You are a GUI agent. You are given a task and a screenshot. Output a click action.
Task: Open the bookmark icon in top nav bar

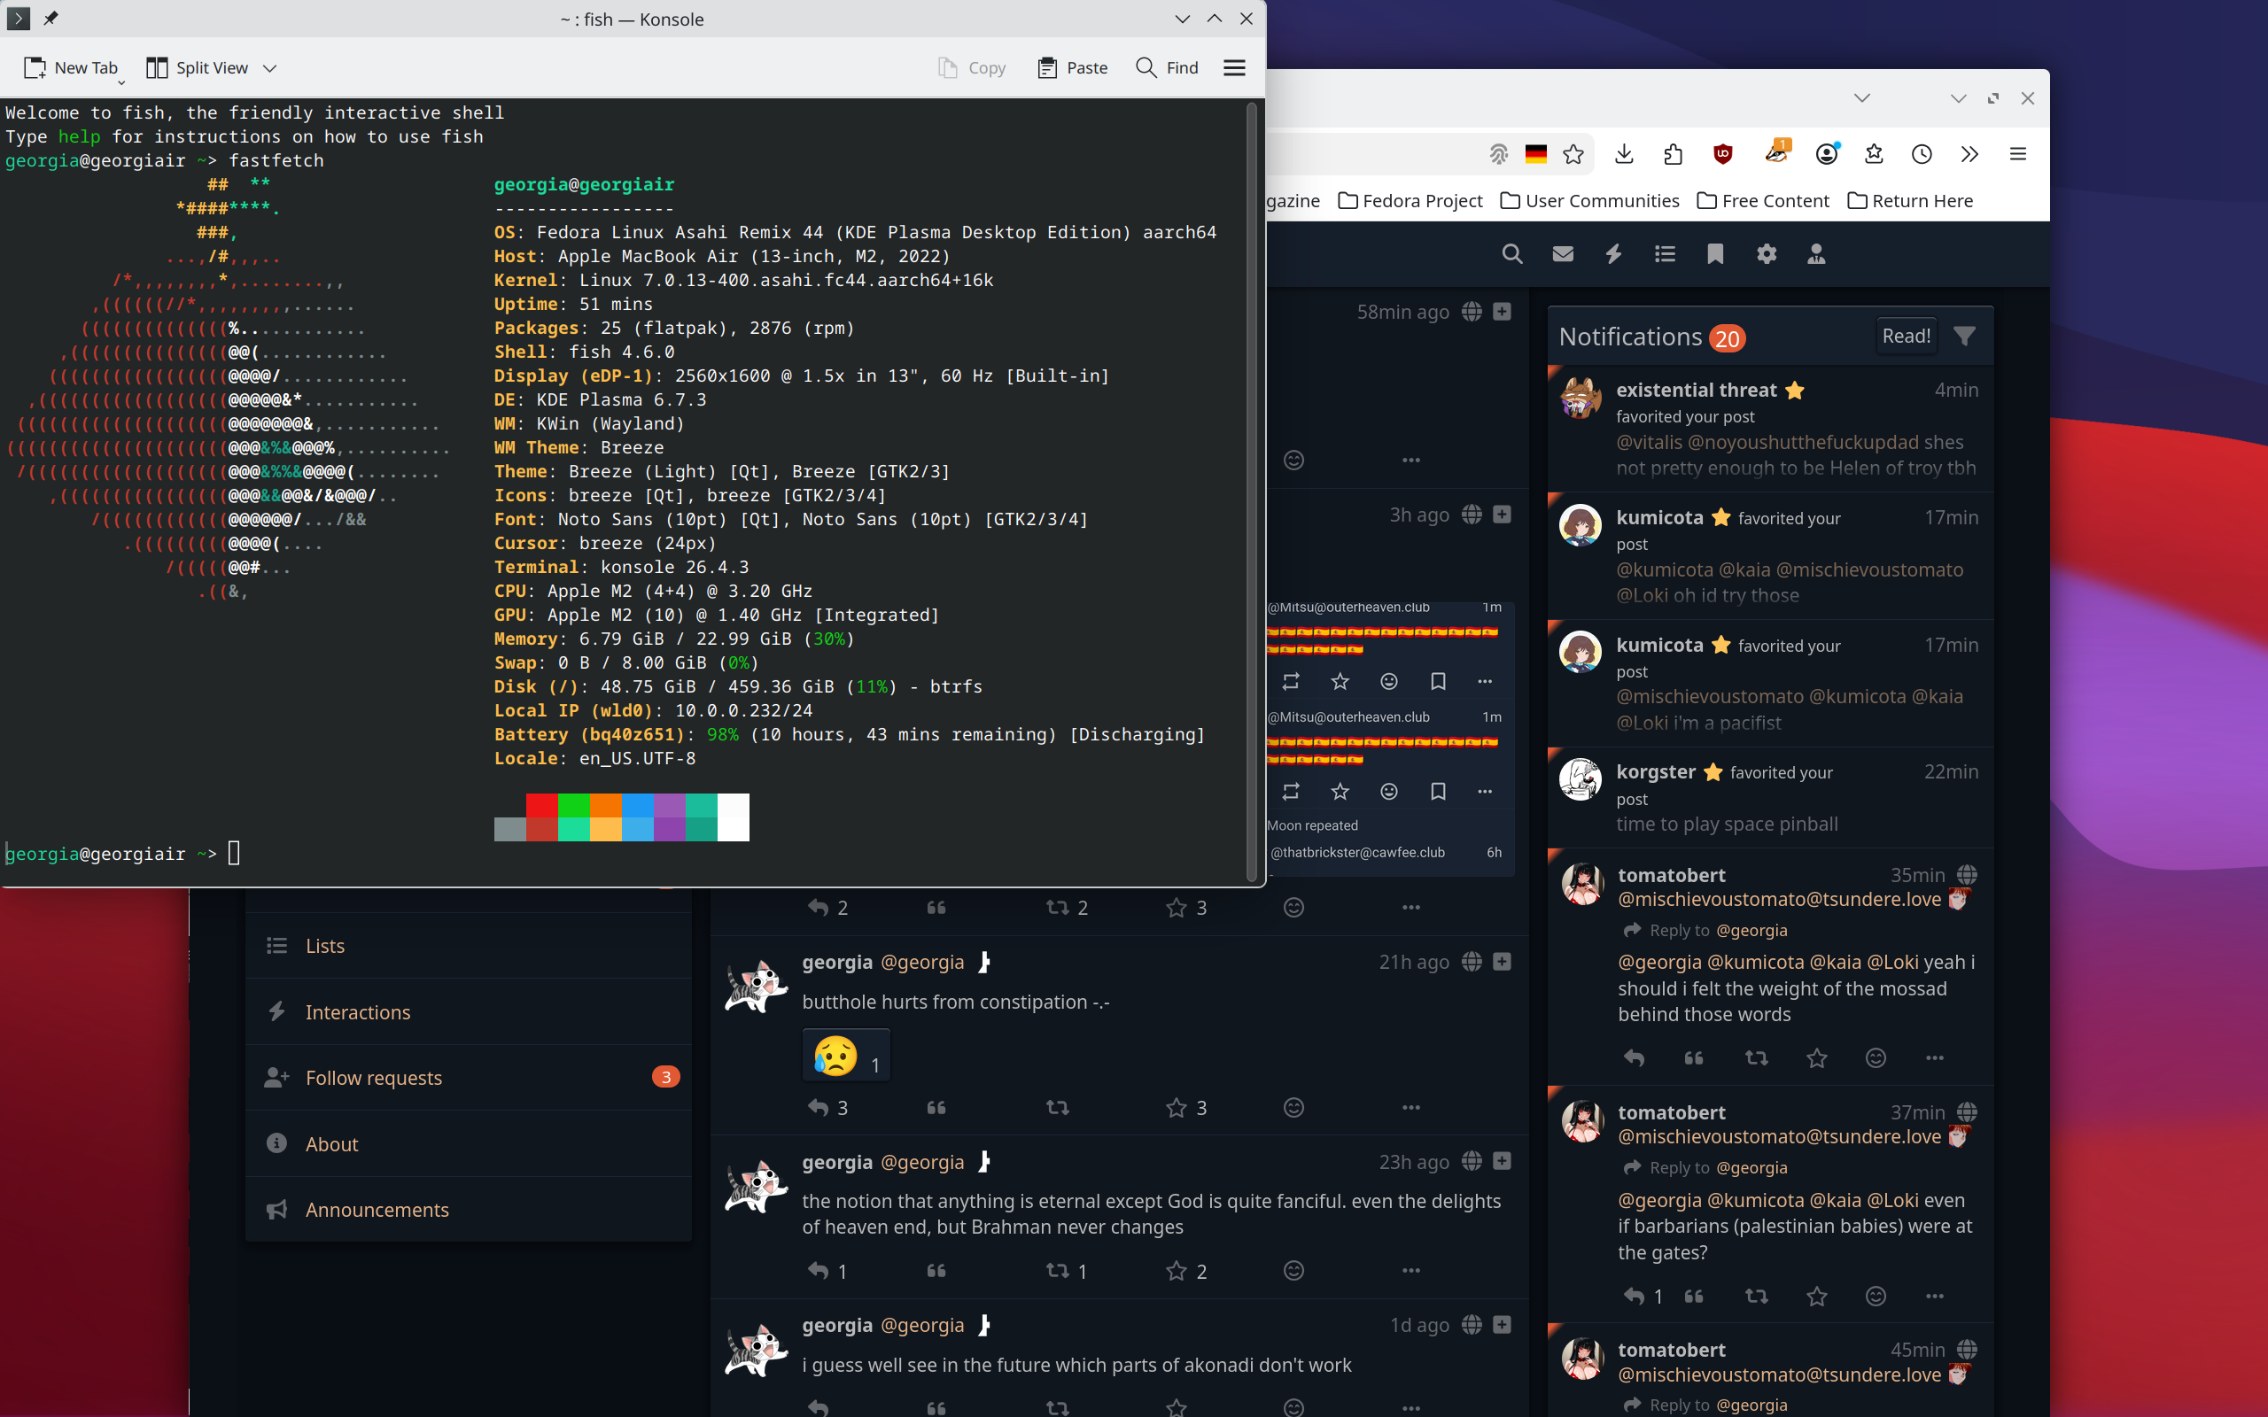1715,254
